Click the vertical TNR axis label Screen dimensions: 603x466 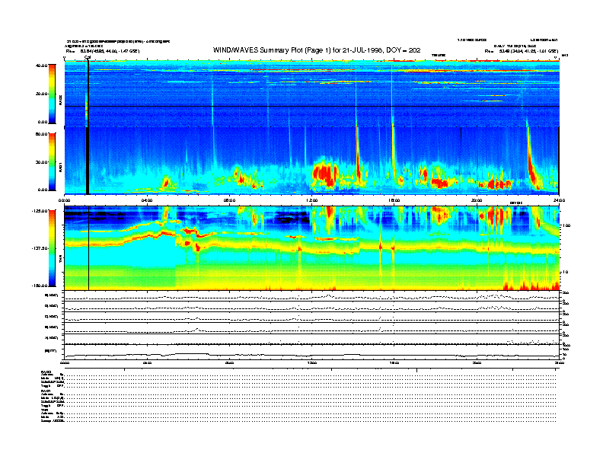[x=60, y=260]
